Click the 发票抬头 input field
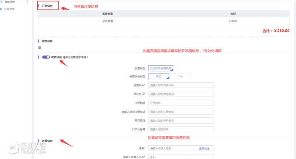 tap(181, 85)
